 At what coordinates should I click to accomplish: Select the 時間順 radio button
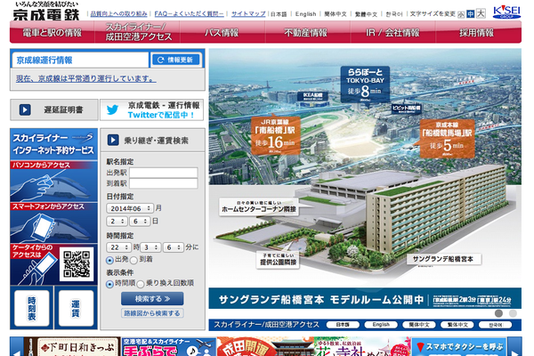pyautogui.click(x=109, y=284)
